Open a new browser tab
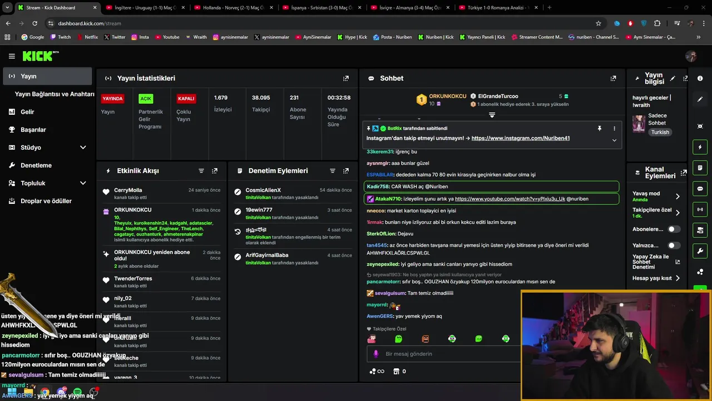 pyautogui.click(x=549, y=8)
